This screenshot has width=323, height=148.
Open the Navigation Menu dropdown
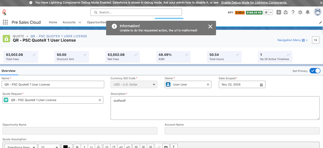(292, 40)
